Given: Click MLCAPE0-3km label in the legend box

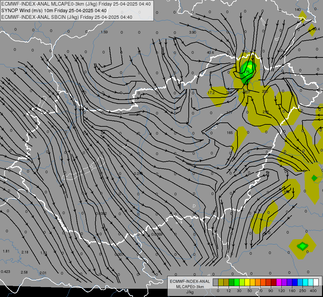Looking at the screenshot, I should click(x=190, y=287).
